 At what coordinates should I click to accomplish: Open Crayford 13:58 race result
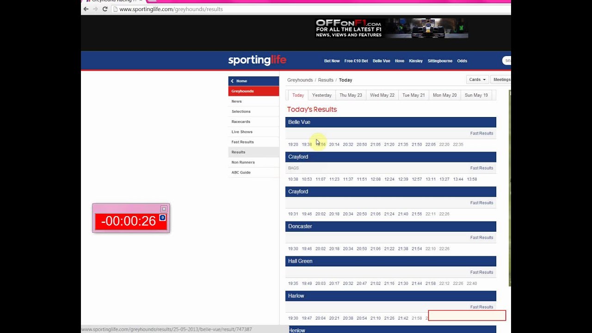472,179
